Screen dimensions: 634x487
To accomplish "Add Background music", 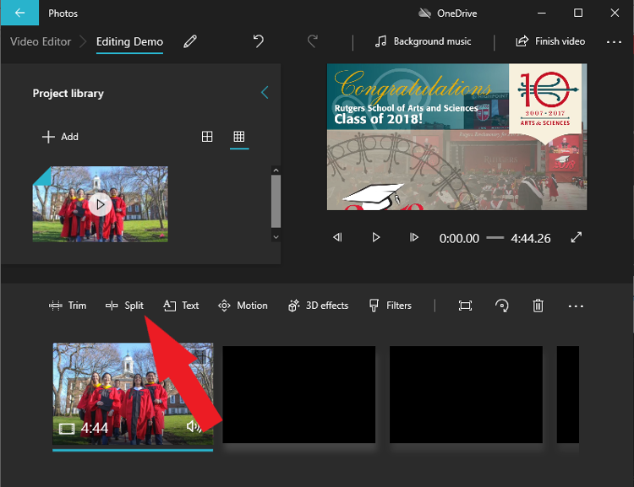I will tap(424, 41).
